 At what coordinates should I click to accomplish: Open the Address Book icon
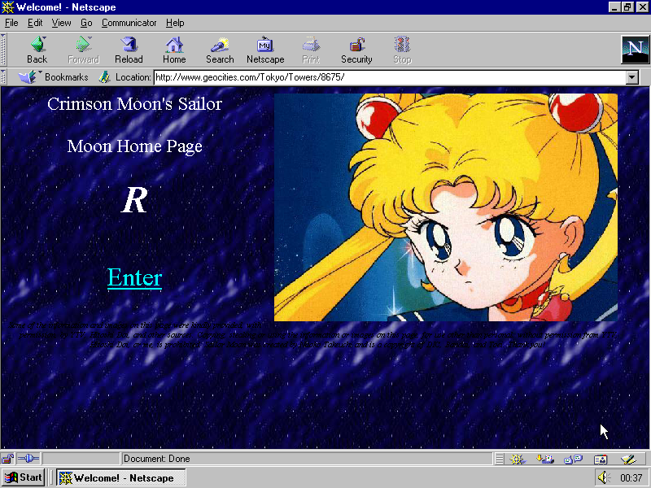click(601, 459)
